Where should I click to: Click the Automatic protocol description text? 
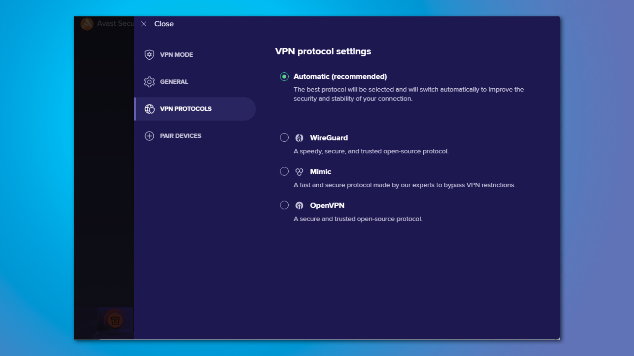[408, 94]
